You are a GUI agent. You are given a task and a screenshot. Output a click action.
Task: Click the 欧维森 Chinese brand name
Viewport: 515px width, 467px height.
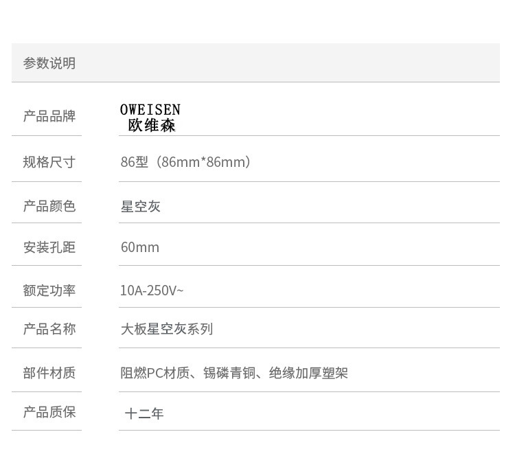pos(152,126)
